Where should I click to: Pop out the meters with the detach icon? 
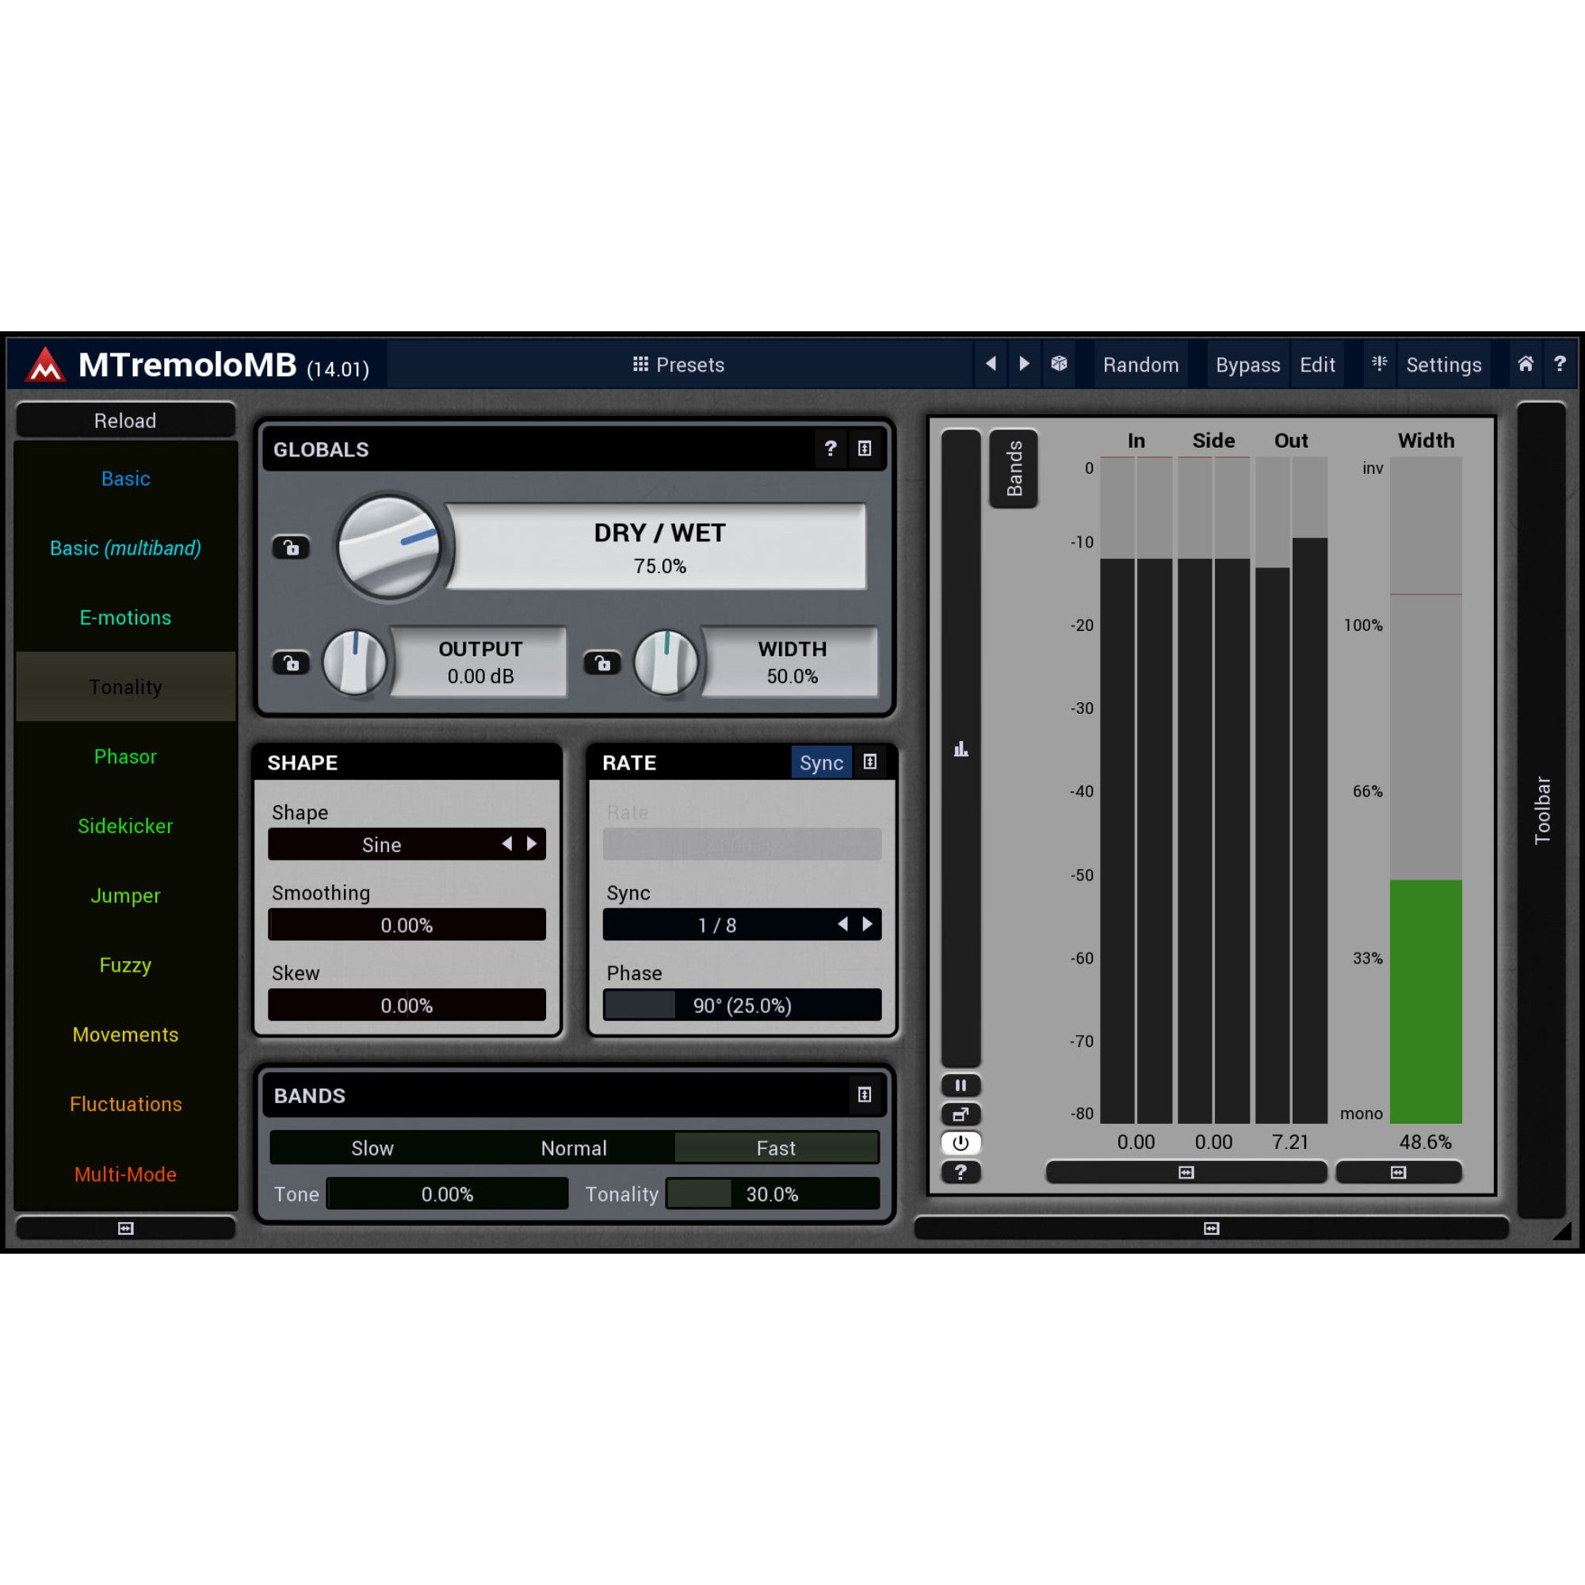961,1114
